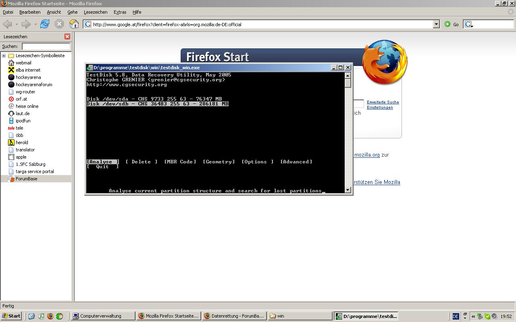Switch to the win folder taskbar window
The width and height of the screenshot is (516, 322).
click(x=300, y=316)
